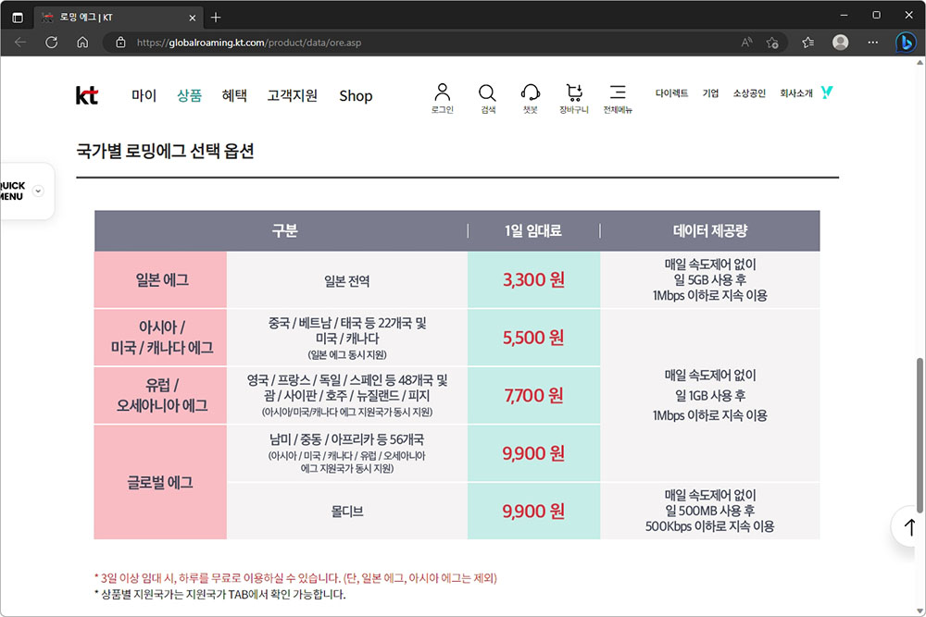Viewport: 926px width, 617px height.
Task: Click the 글로벌 에그 cell
Action: pos(160,482)
